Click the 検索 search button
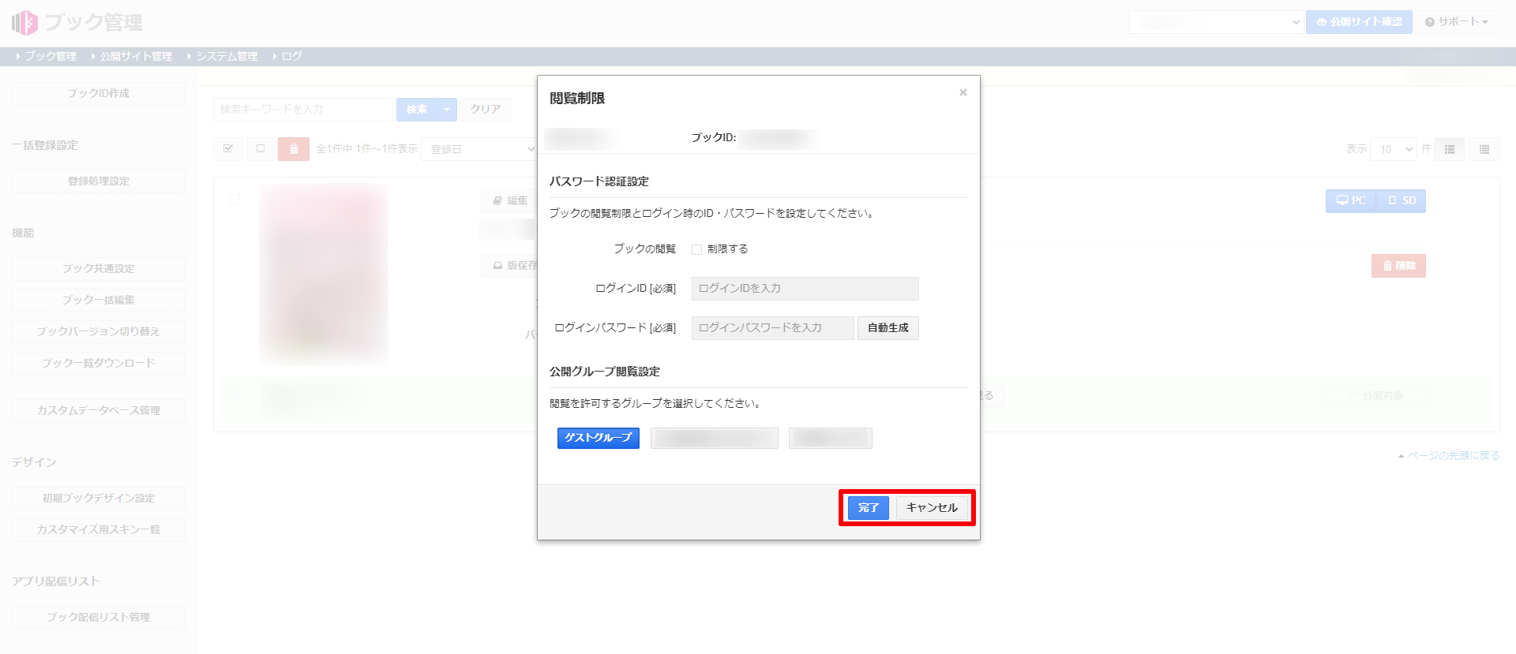1516x654 pixels. coord(417,110)
